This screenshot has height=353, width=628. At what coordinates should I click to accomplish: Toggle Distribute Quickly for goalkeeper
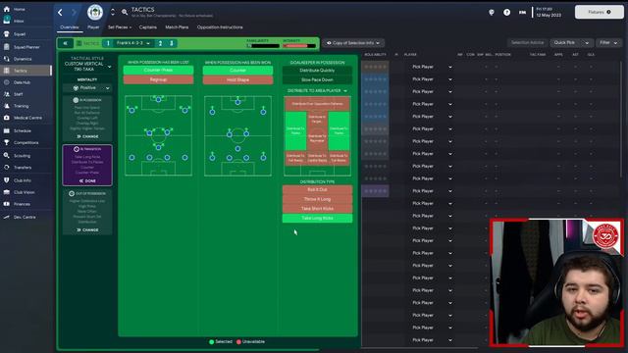[x=317, y=70]
